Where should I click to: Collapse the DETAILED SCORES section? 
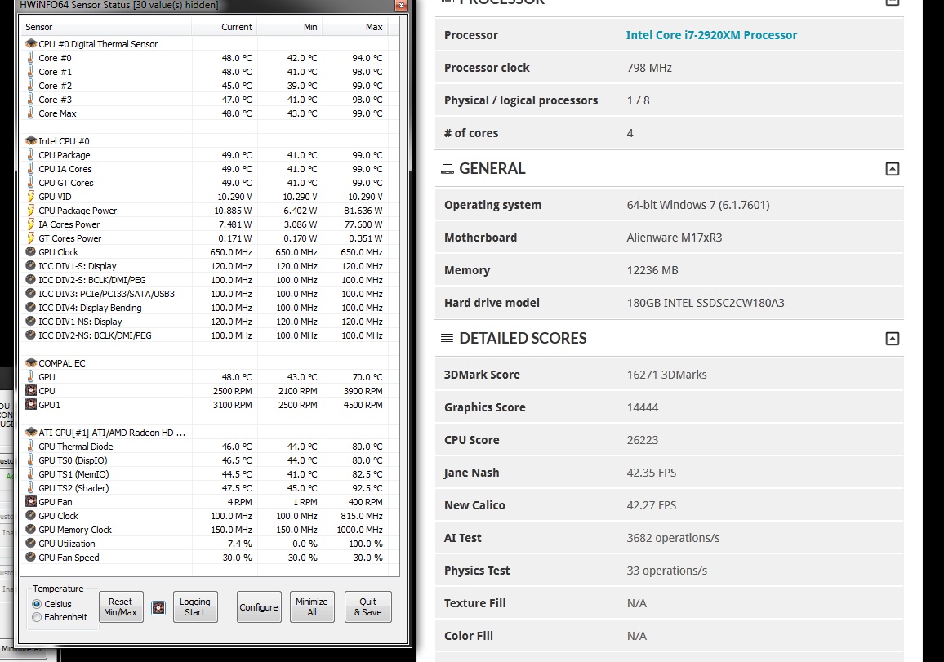(x=893, y=339)
